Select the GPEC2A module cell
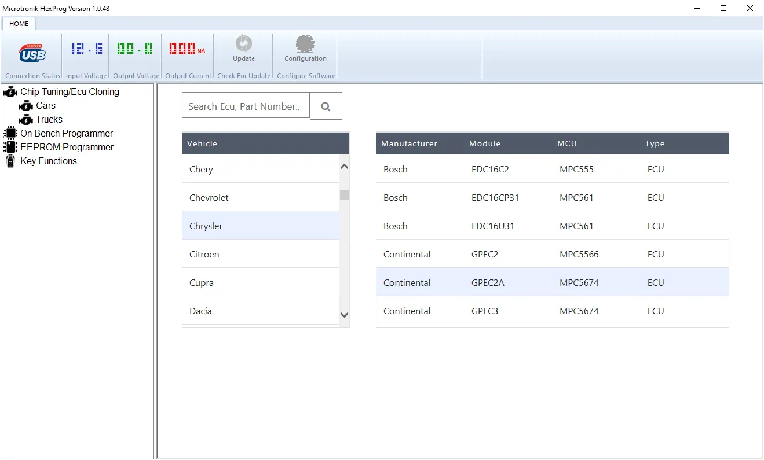Viewport: 764px width, 460px height. tap(488, 282)
